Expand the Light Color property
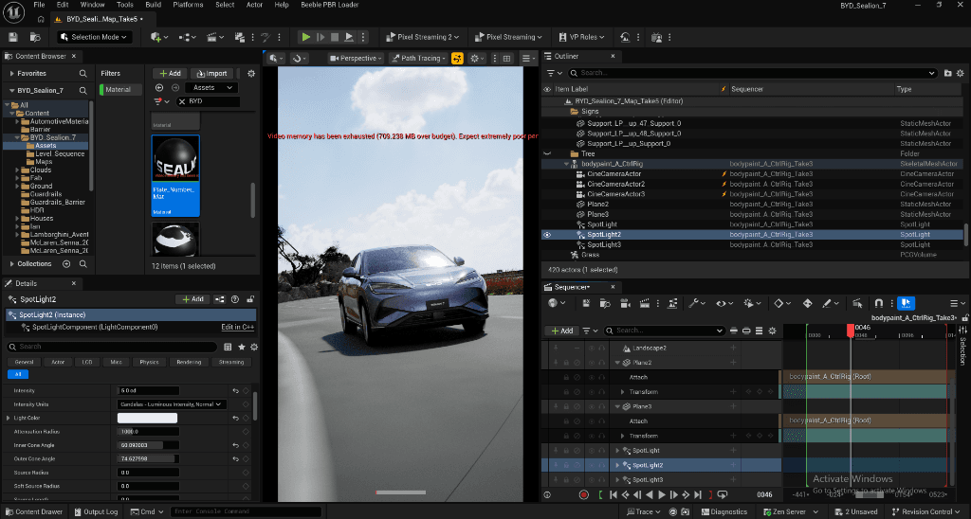This screenshot has height=519, width=971. [x=8, y=419]
